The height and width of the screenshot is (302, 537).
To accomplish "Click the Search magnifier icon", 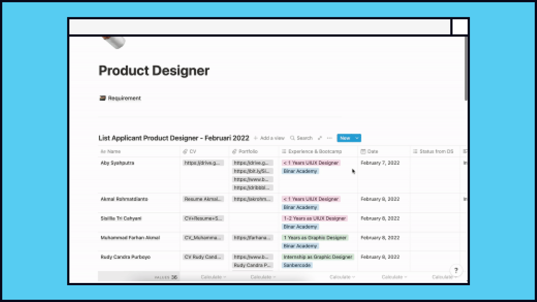I will coord(292,138).
